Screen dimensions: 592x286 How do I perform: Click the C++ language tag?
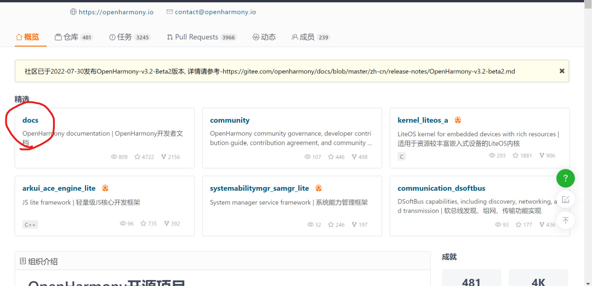30,225
